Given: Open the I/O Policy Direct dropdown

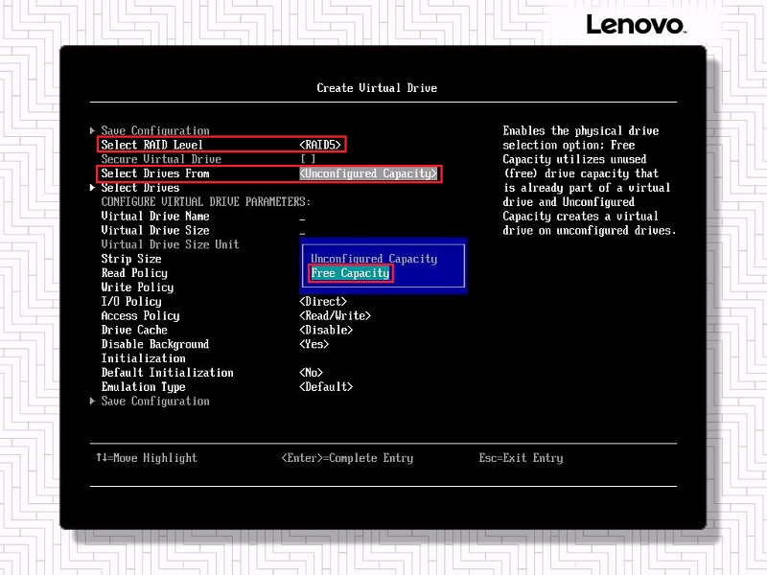Looking at the screenshot, I should click(x=323, y=302).
